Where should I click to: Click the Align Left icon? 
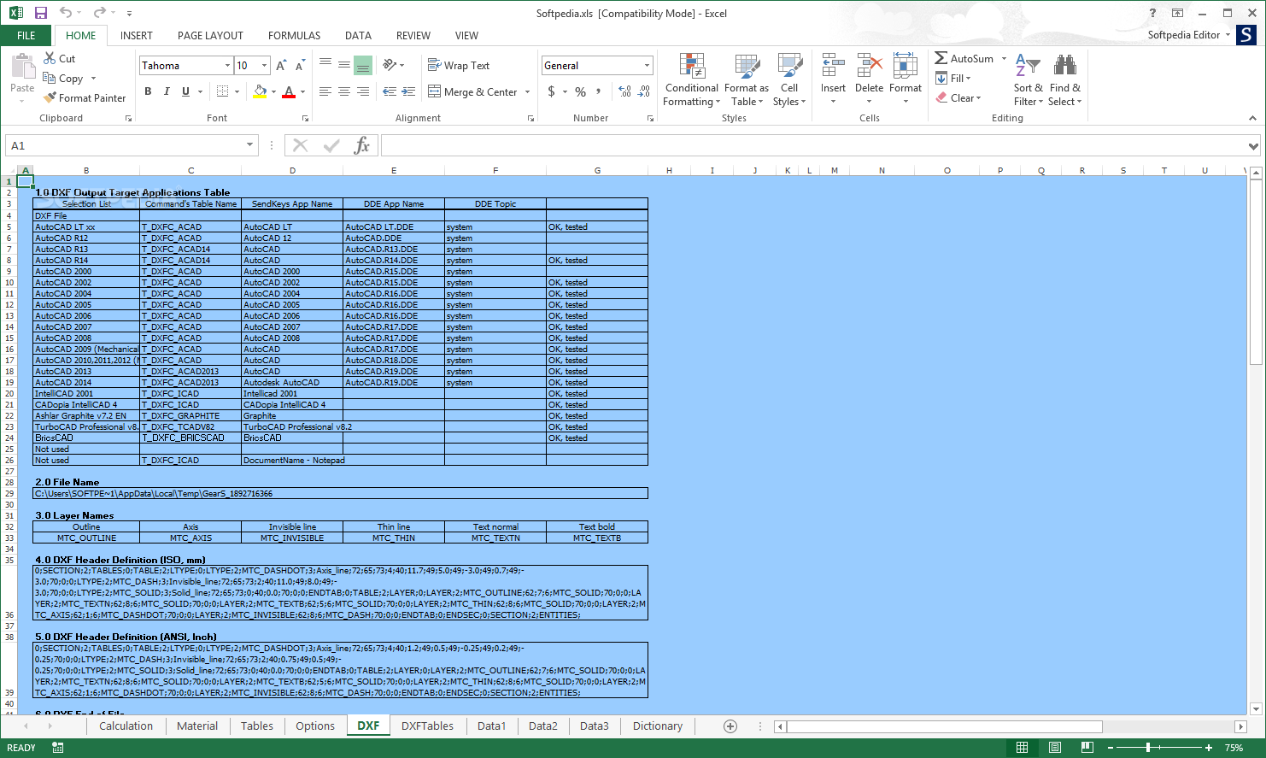tap(325, 91)
